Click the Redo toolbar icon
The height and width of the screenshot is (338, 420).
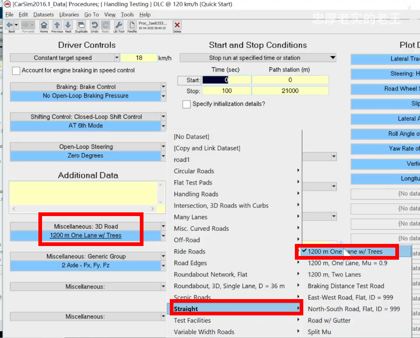[x=106, y=25]
